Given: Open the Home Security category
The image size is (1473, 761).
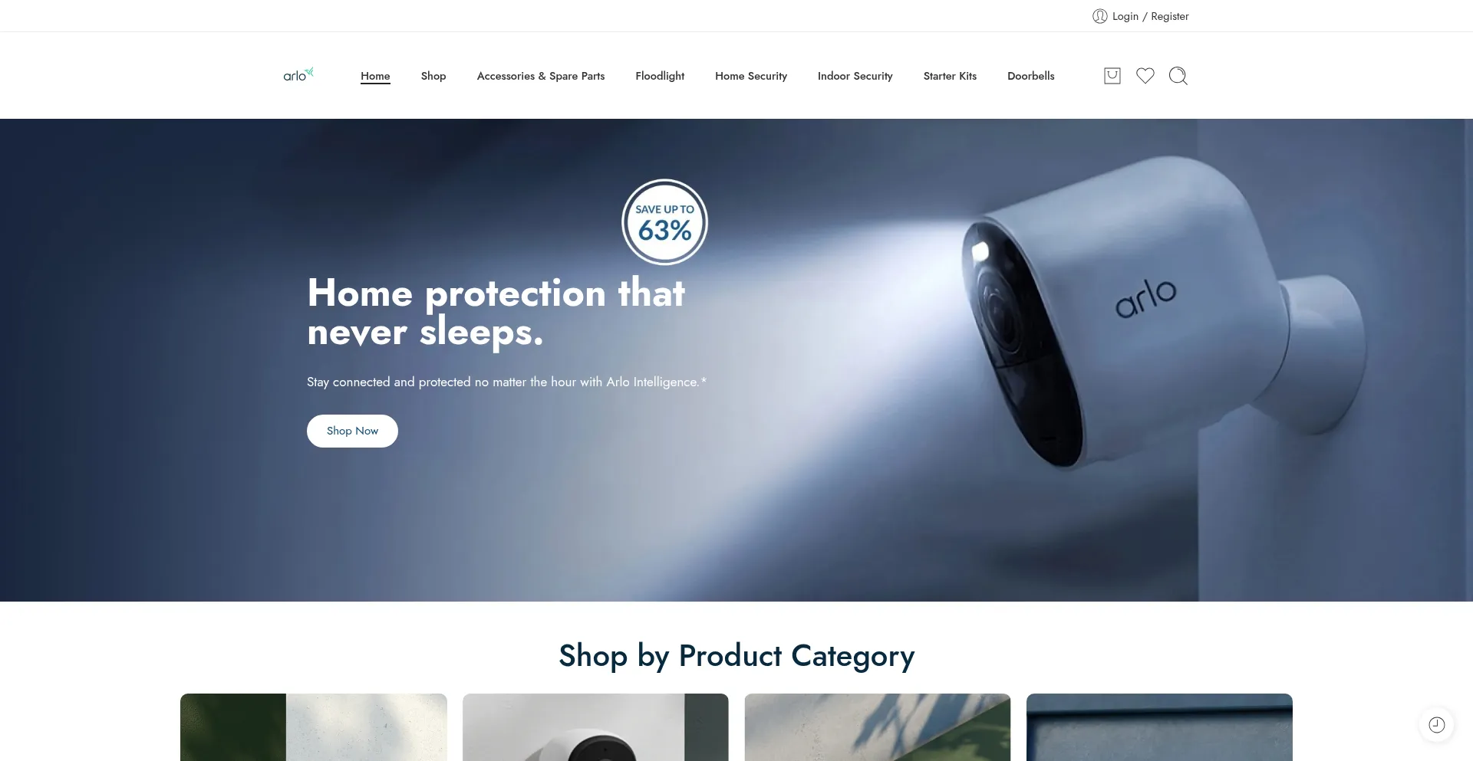Looking at the screenshot, I should 751,76.
